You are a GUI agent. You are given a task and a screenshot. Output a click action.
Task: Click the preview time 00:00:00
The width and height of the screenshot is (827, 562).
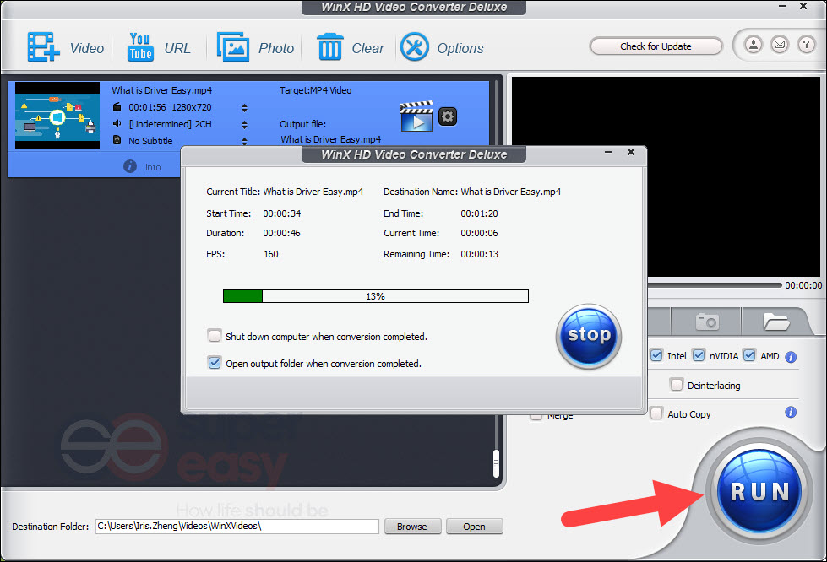tap(803, 285)
